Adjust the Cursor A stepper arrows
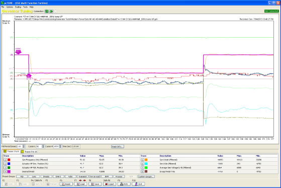Image resolution: width=281 pixels, height=188 pixels. (x=43, y=146)
